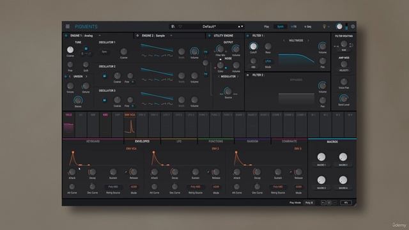Toggle Engine 1 Analog power icon

(x=66, y=36)
